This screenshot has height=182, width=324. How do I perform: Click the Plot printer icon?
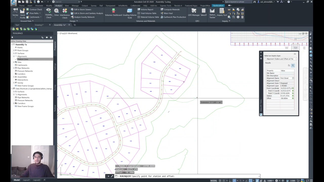click(x=38, y=2)
